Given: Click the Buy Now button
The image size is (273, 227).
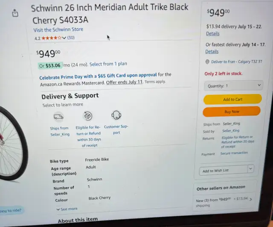Looking at the screenshot, I should (232, 112).
